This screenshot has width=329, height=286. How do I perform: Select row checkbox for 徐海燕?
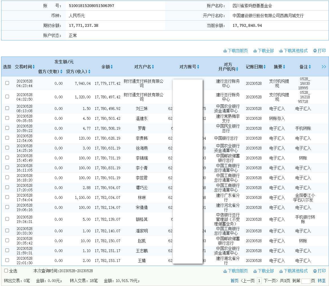(7, 148)
